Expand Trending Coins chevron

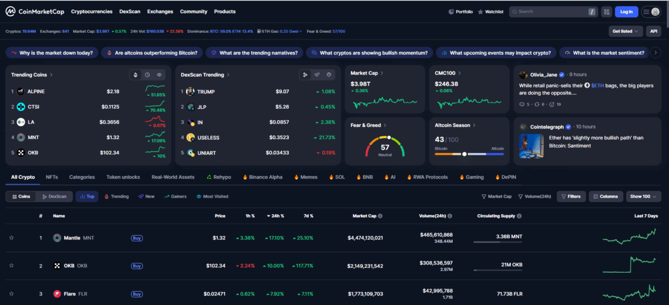click(x=51, y=75)
